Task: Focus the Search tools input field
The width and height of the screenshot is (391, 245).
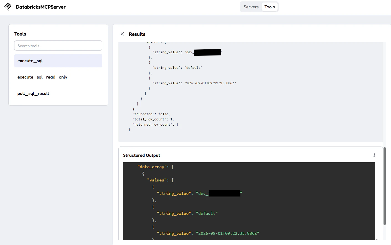Action: pos(58,46)
